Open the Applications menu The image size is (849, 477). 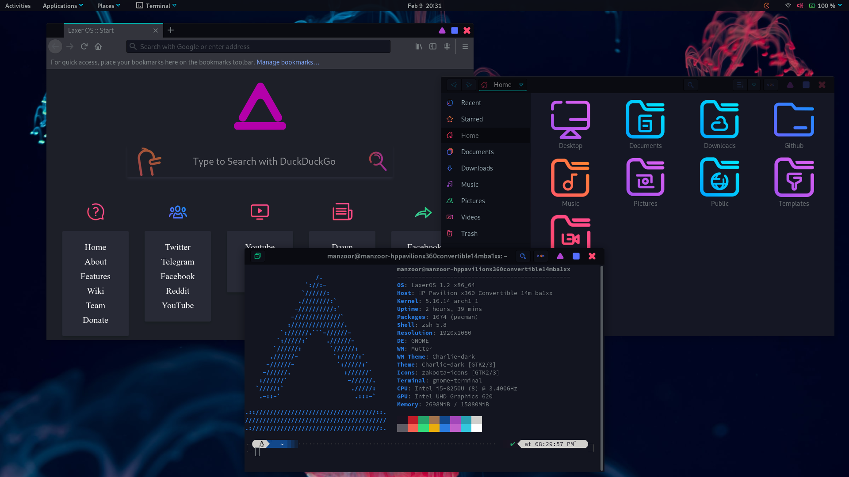pos(63,6)
